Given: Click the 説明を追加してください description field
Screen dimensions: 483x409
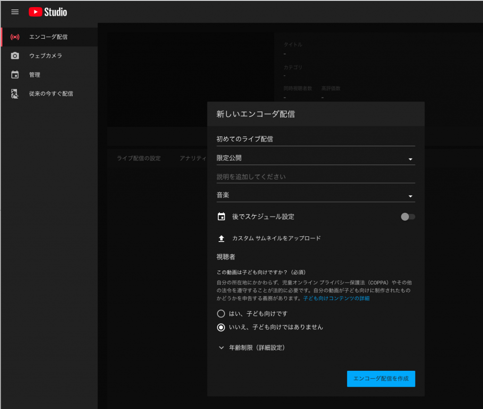Looking at the screenshot, I should (x=316, y=177).
